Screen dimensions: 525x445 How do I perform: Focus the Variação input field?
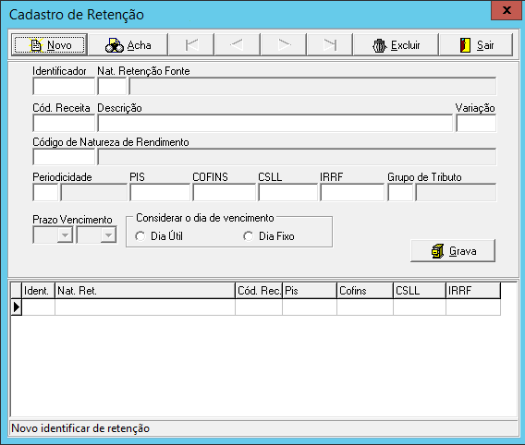pos(476,123)
